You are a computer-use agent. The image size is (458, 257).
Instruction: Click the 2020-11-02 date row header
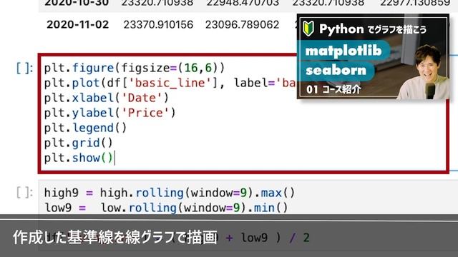point(78,24)
